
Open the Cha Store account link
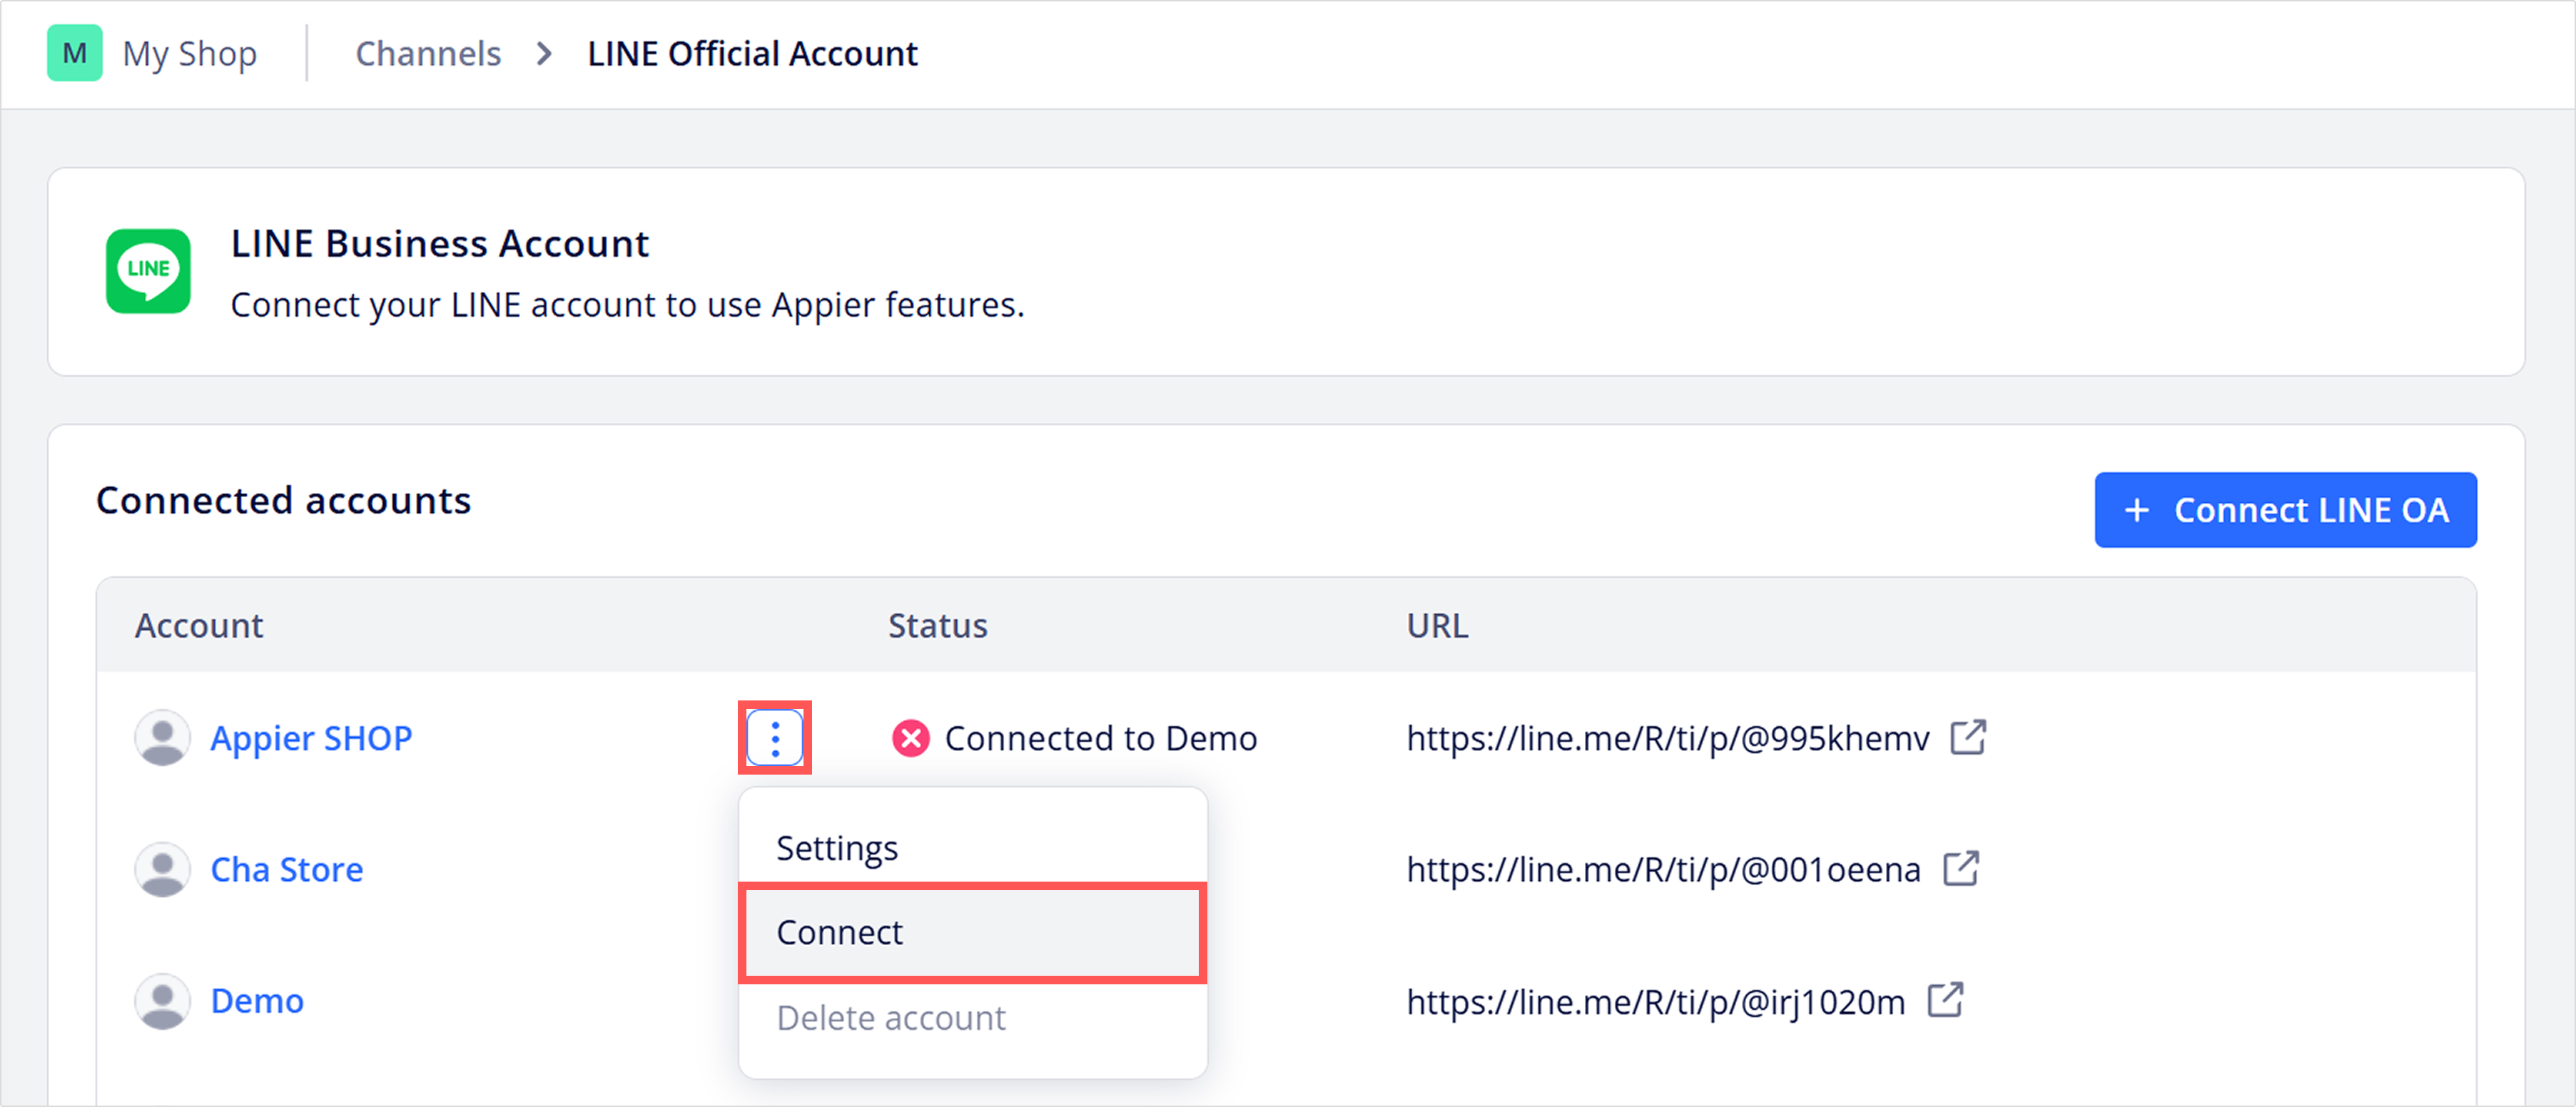click(287, 869)
